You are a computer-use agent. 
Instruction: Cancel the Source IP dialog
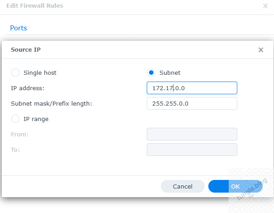click(183, 186)
